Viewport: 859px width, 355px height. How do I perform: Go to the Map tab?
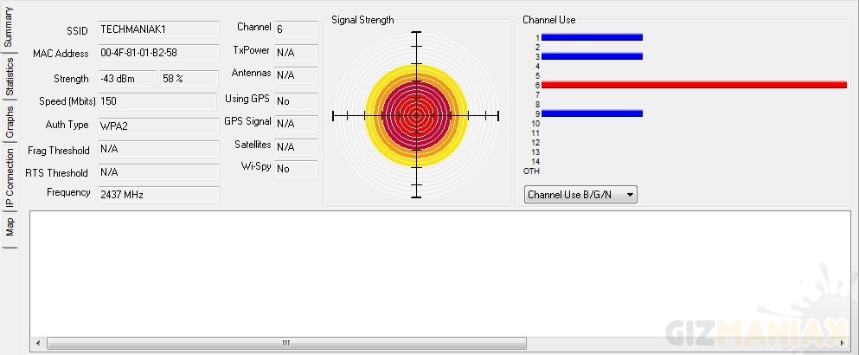pyautogui.click(x=10, y=228)
